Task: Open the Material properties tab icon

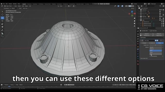Action: tap(138, 61)
